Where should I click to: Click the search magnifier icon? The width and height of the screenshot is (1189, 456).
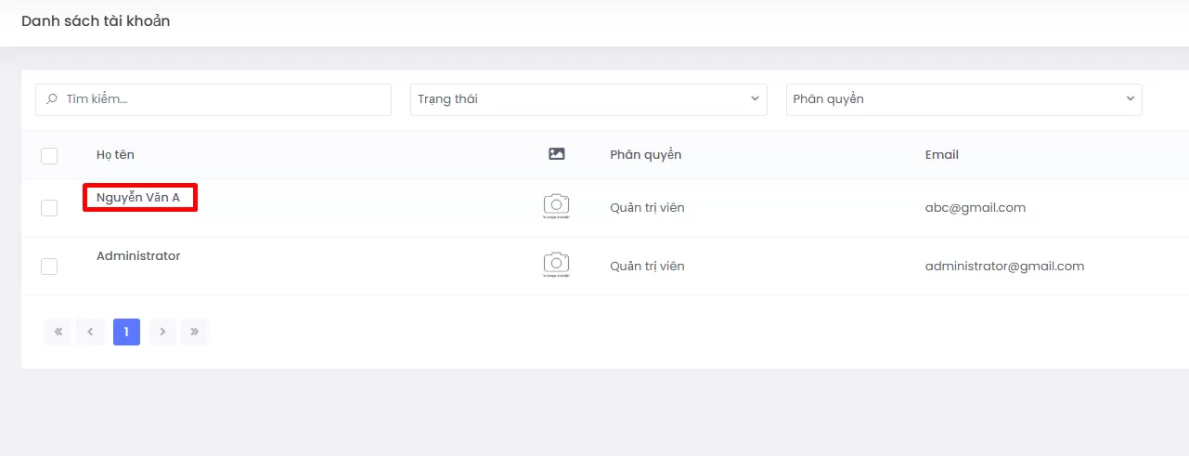tap(52, 99)
